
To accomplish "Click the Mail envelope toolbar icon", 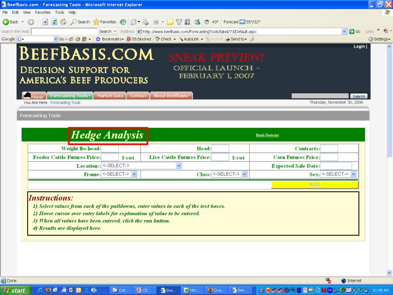I will (134, 22).
